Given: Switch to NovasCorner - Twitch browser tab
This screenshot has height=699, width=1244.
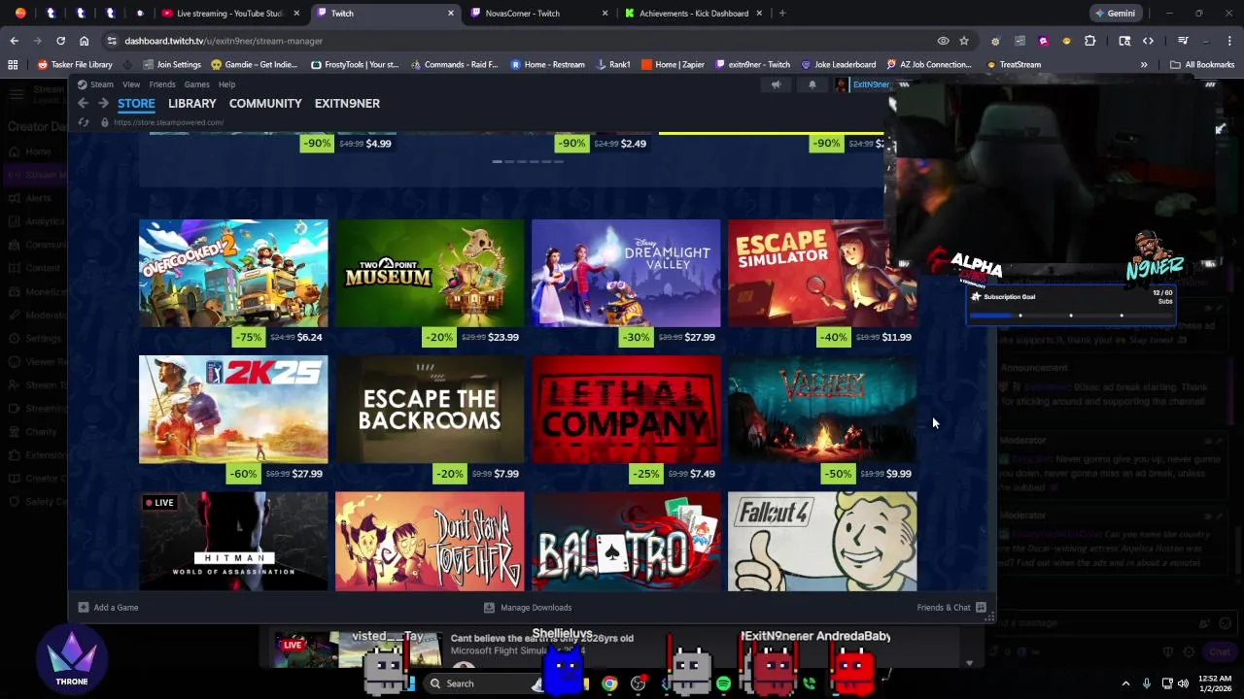Looking at the screenshot, I should pyautogui.click(x=539, y=14).
